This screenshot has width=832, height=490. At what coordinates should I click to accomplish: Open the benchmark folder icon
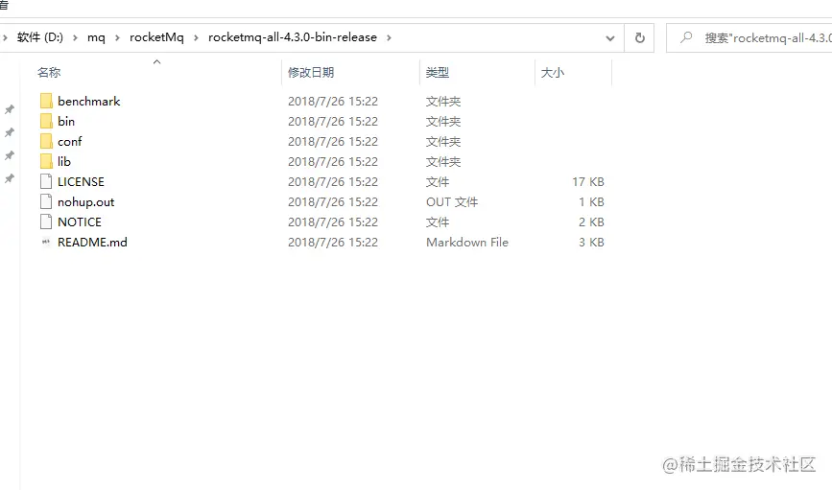[46, 101]
